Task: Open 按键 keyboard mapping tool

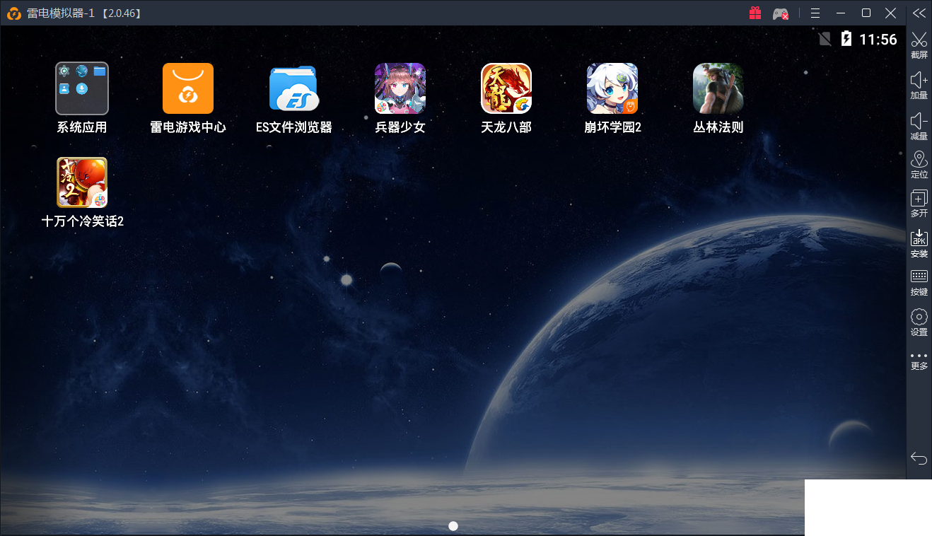Action: tap(919, 282)
